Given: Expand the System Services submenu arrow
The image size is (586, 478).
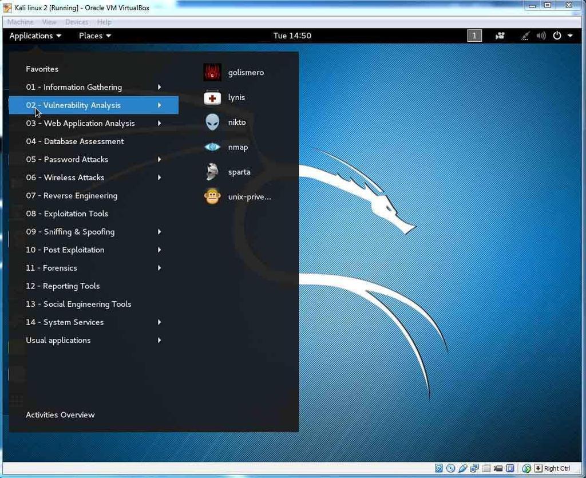Looking at the screenshot, I should pos(160,322).
